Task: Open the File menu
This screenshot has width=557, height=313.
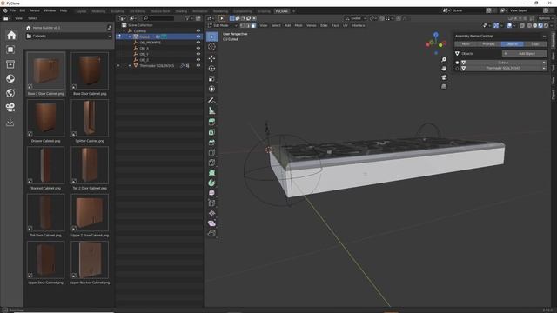Action: [x=13, y=10]
